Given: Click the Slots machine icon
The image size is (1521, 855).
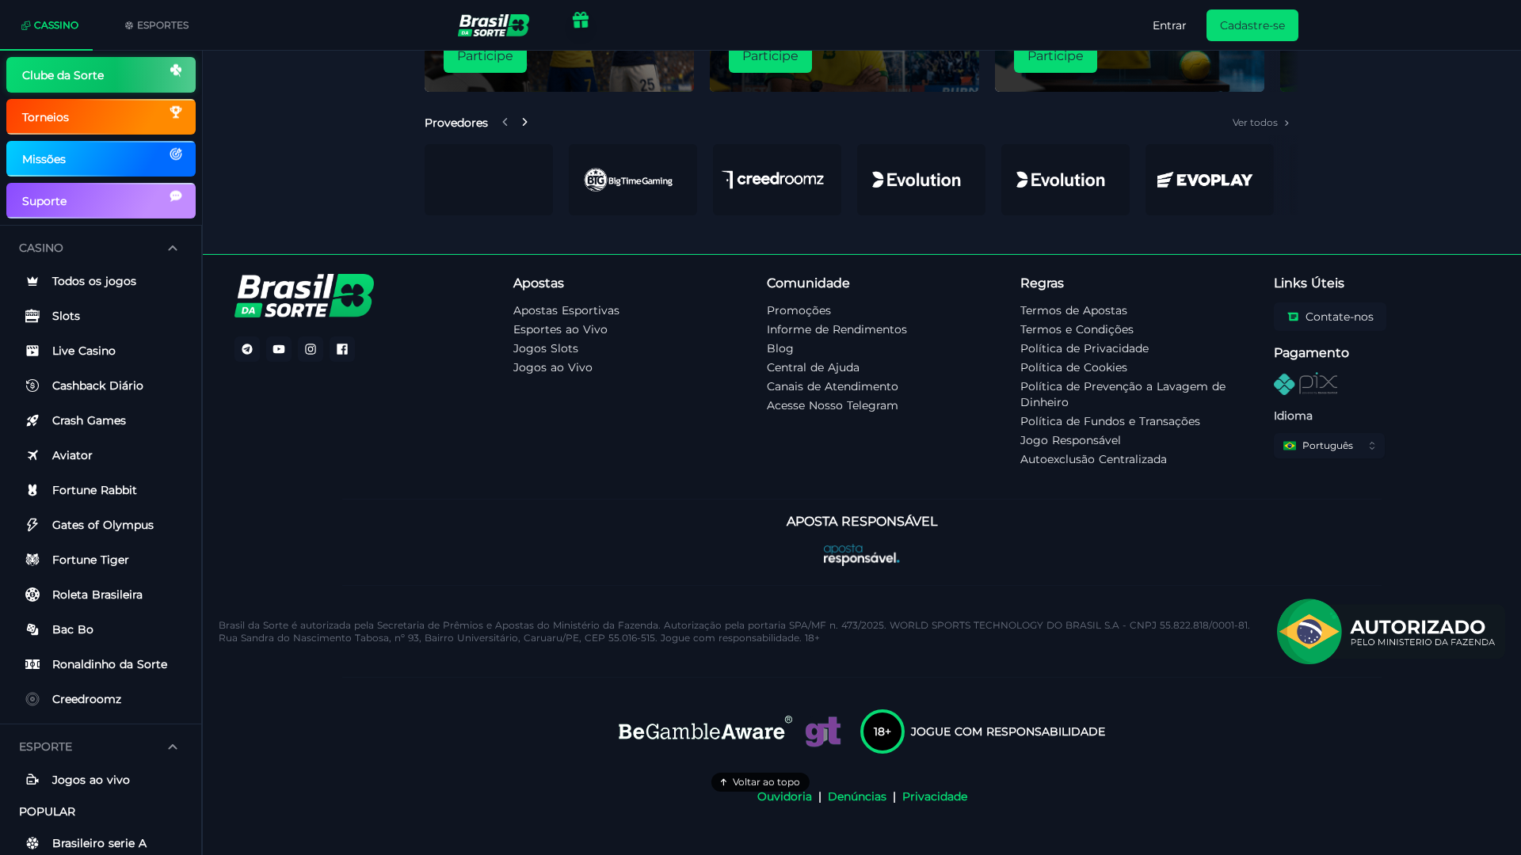Looking at the screenshot, I should 32,316.
